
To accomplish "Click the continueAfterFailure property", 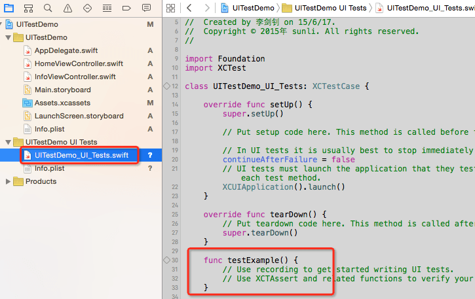I will pyautogui.click(x=270, y=160).
